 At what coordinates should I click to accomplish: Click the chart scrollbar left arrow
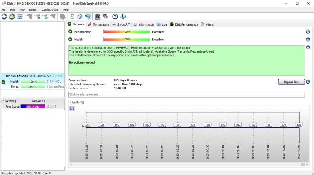tap(71, 164)
